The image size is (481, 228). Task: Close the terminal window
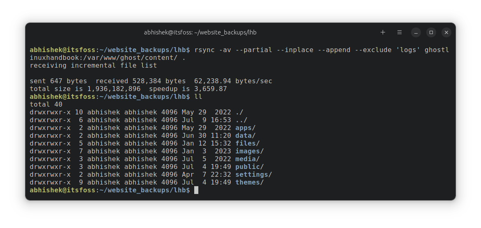coord(446,32)
